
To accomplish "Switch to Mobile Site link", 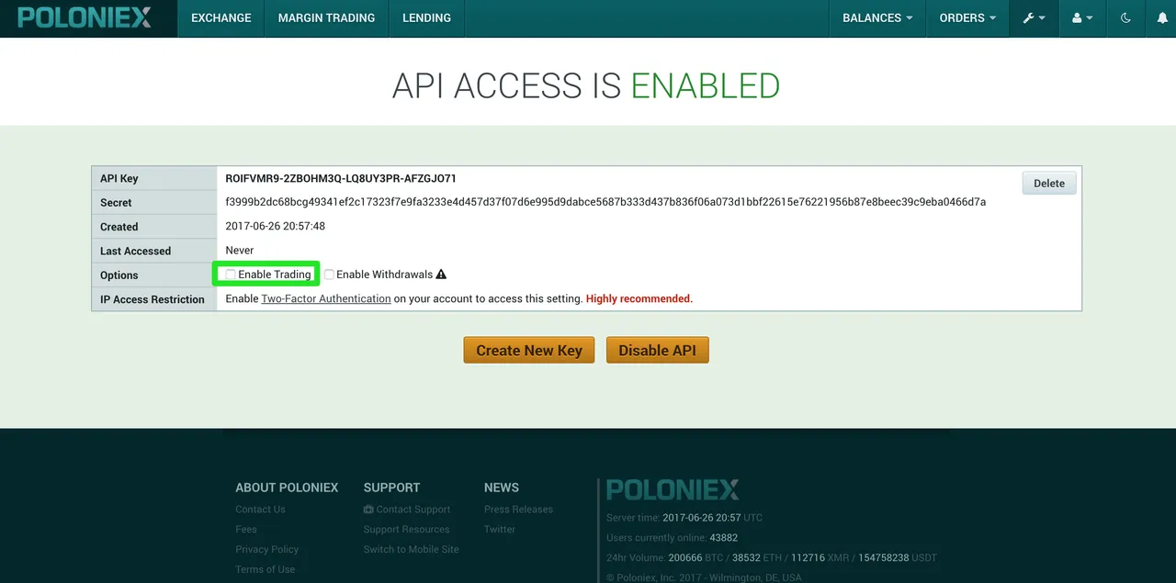I will (x=411, y=550).
